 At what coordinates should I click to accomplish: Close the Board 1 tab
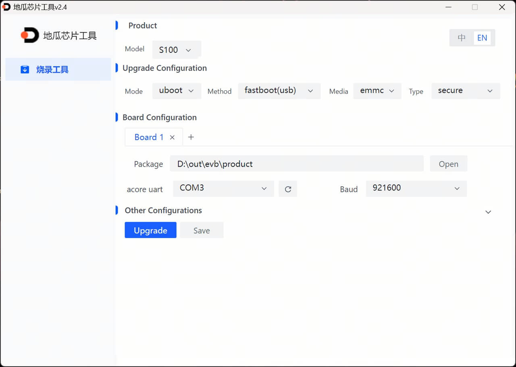tap(172, 138)
